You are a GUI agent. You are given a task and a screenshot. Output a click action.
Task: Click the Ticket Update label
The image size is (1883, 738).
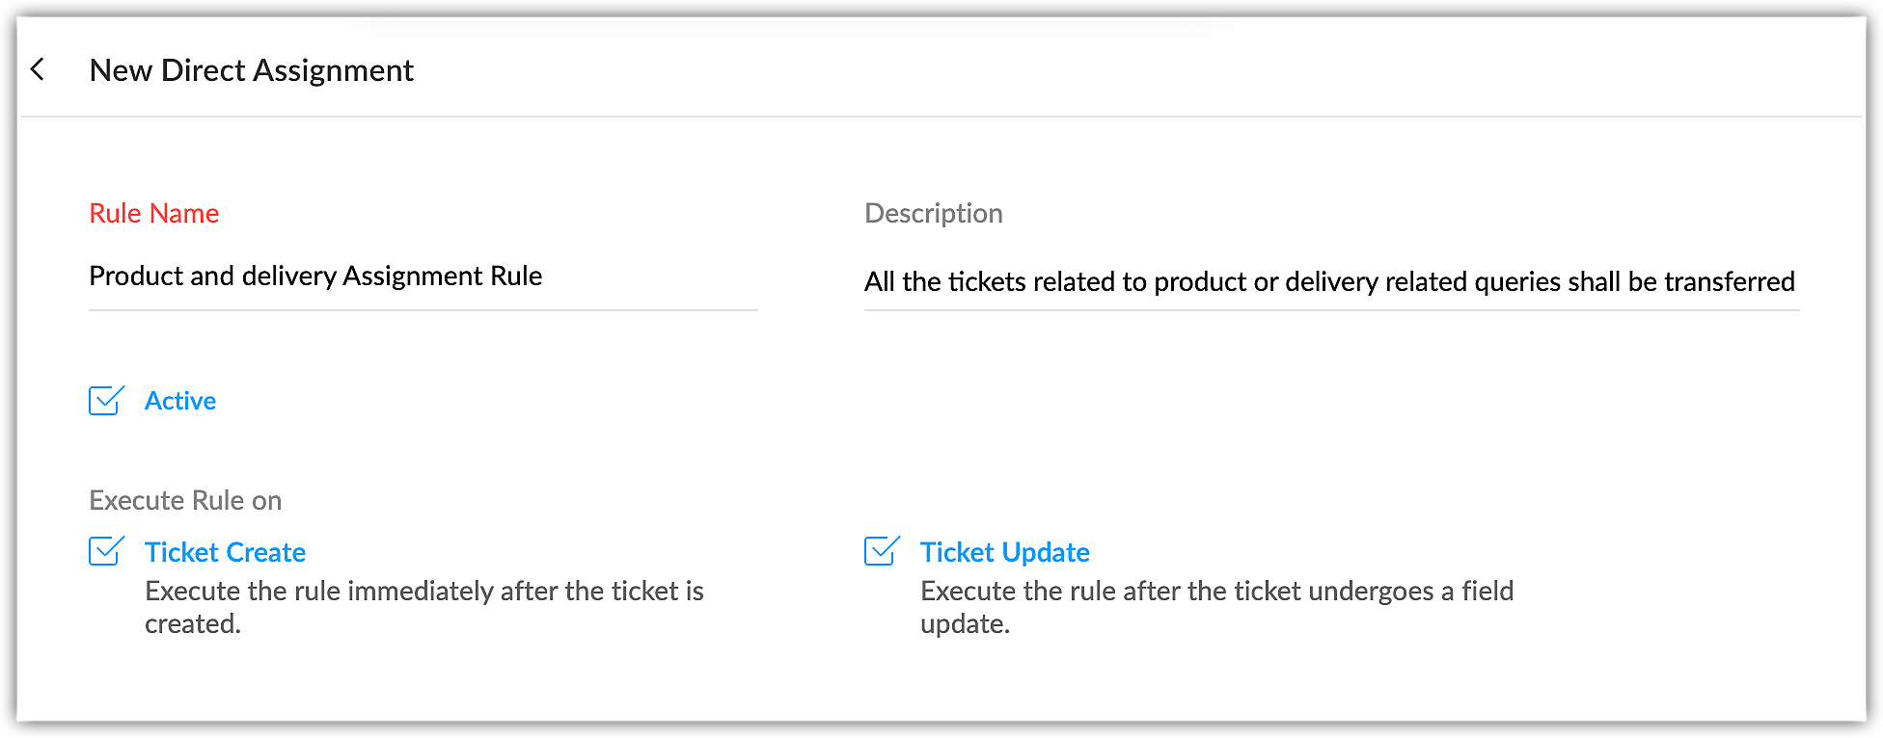tap(1004, 552)
